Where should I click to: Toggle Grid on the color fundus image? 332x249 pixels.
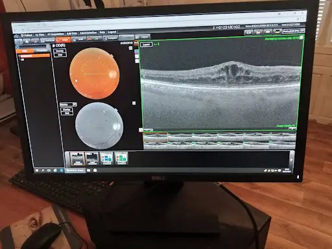pos(60,55)
